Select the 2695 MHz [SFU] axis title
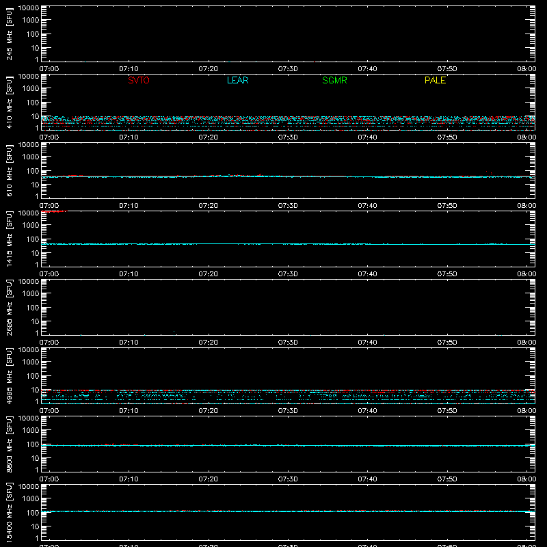 (9, 307)
